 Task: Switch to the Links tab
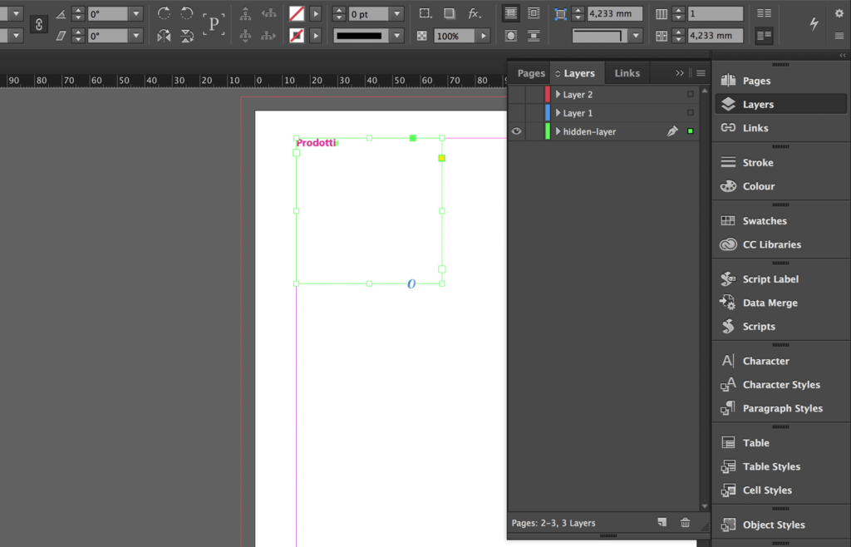627,72
